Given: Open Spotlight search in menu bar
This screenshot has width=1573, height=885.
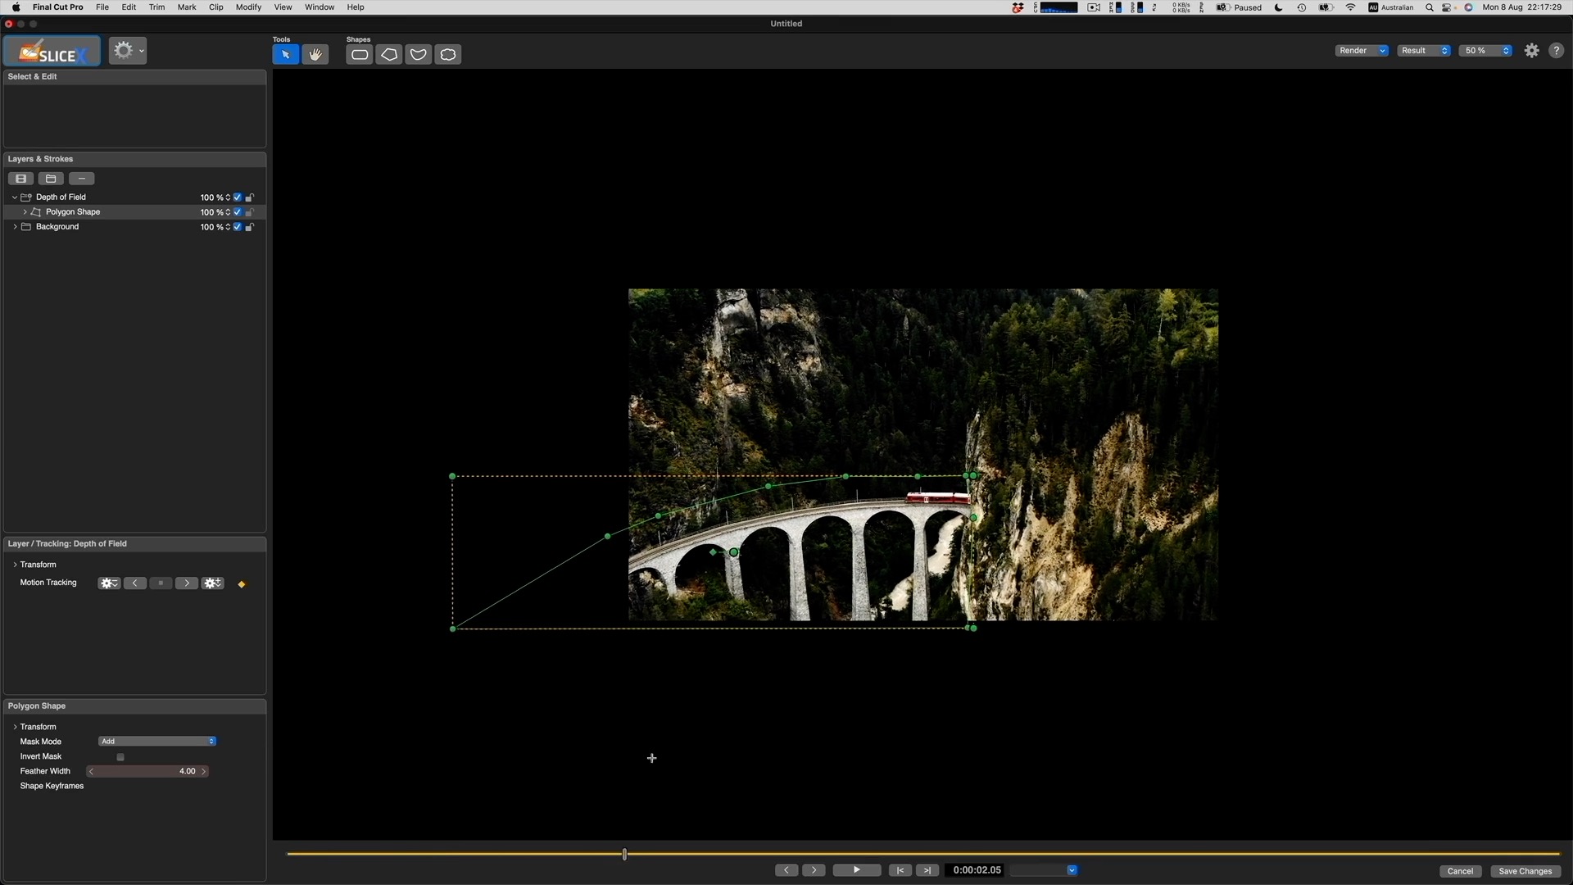Looking at the screenshot, I should 1430,7.
